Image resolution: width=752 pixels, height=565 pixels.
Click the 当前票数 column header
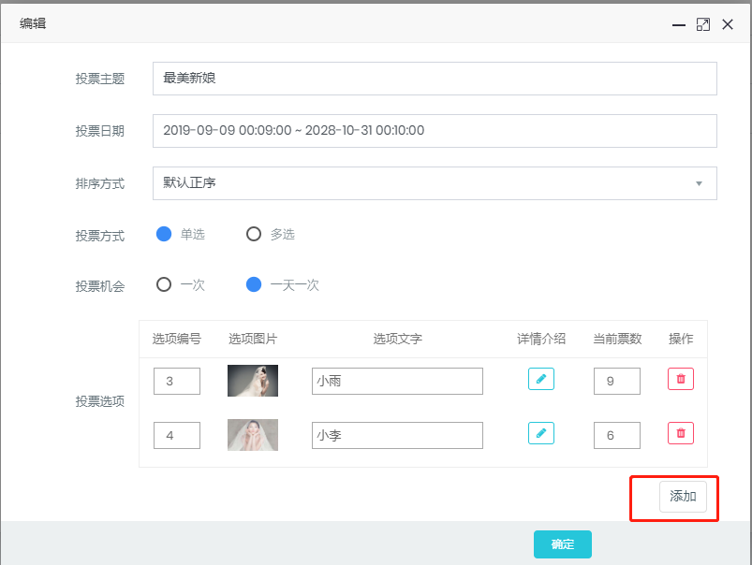click(617, 339)
